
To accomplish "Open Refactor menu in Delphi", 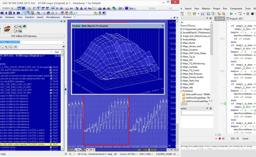I will click(x=206, y=8).
